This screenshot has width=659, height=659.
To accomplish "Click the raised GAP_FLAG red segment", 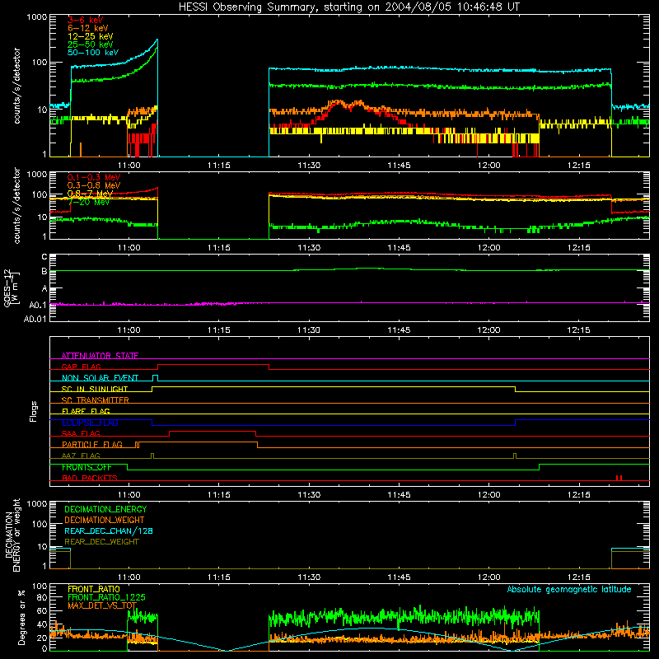I will pos(213,365).
